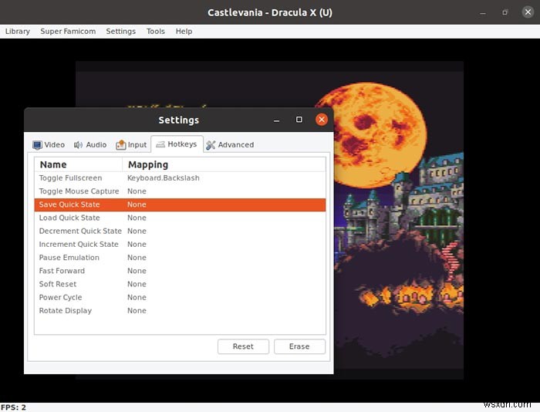
Task: Open the Advanced settings tab
Action: click(x=230, y=145)
